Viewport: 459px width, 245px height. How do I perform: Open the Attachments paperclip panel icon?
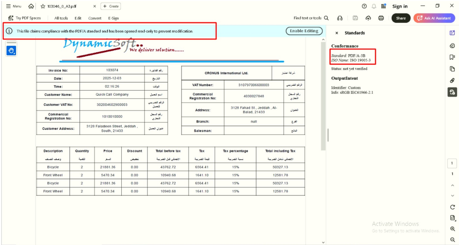[452, 80]
